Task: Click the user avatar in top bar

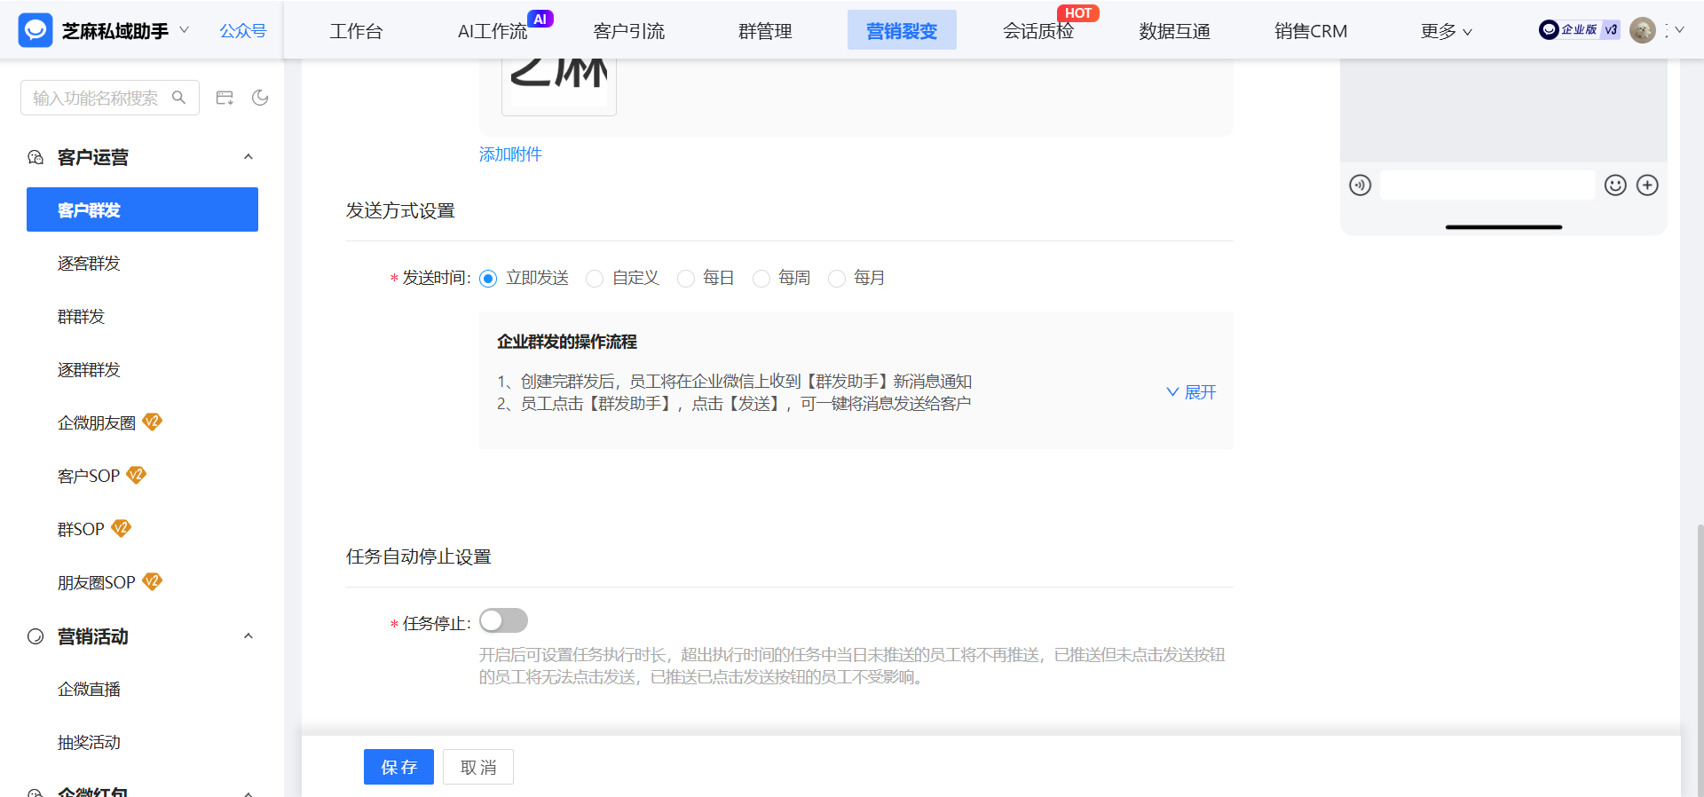Action: (1643, 30)
